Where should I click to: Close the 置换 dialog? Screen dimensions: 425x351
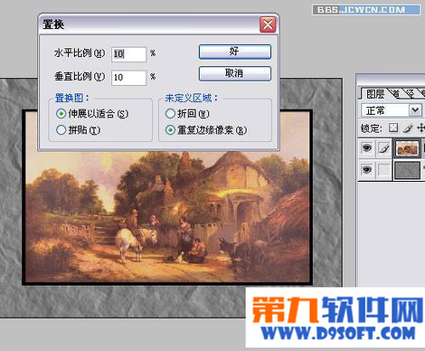click(268, 25)
